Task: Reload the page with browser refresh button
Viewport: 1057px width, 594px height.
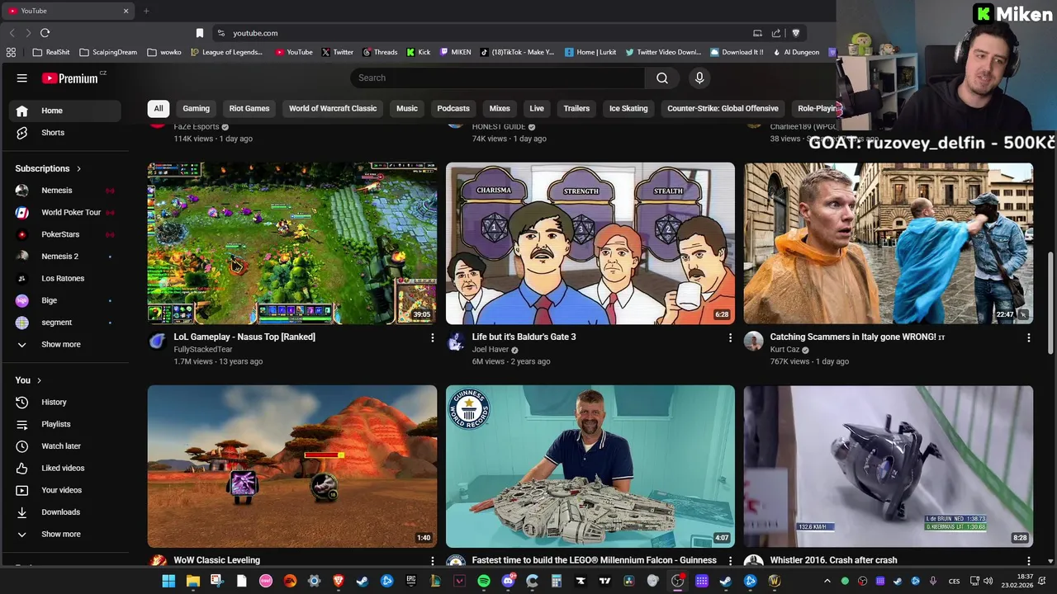Action: [x=45, y=33]
